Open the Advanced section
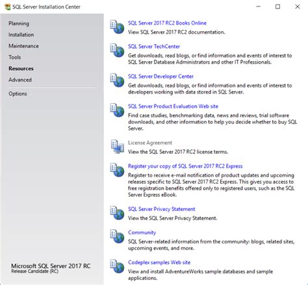The width and height of the screenshot is (308, 285). tap(20, 80)
